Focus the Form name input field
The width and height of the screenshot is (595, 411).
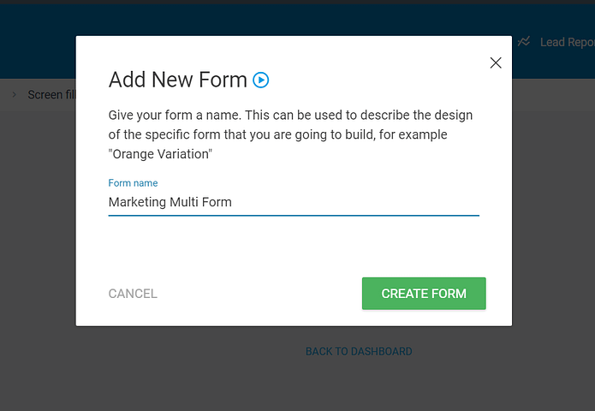click(294, 202)
